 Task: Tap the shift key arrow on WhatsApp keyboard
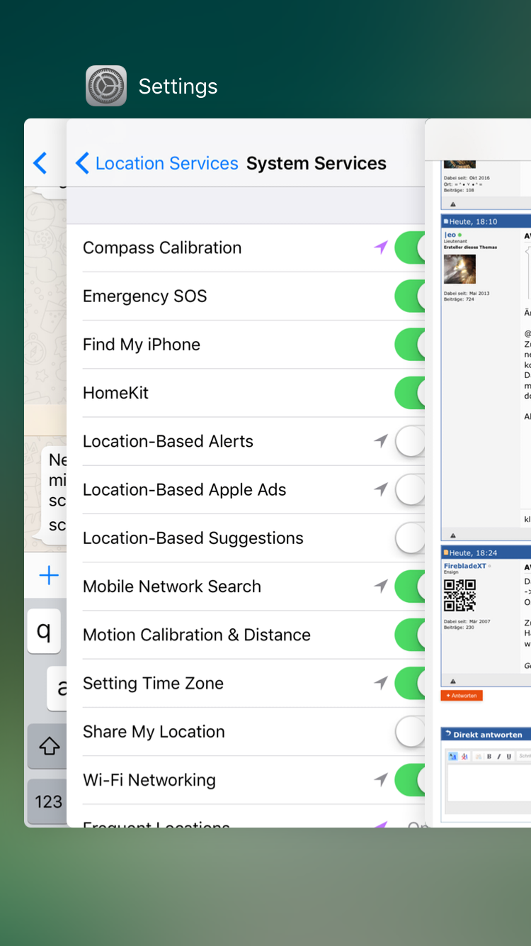pyautogui.click(x=49, y=745)
